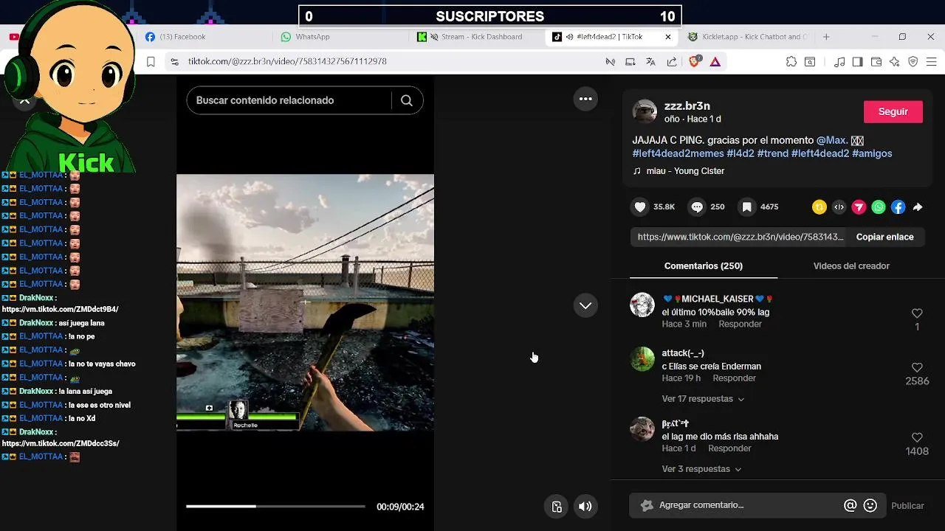Click the video URL text field

coord(740,237)
